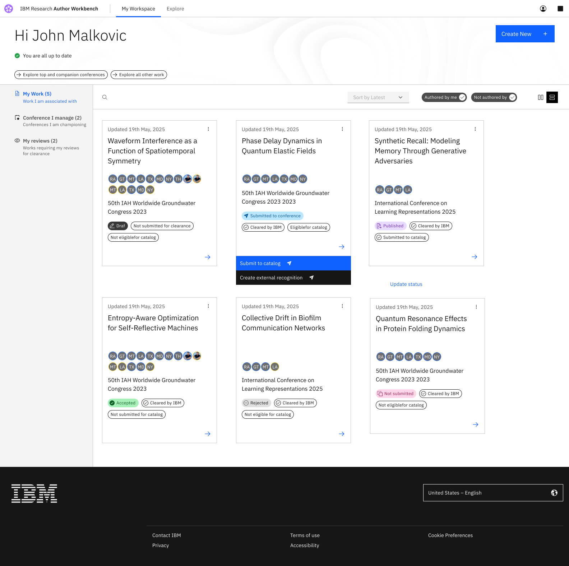The width and height of the screenshot is (569, 566).
Task: Open the Privacy footer link
Action: (161, 545)
